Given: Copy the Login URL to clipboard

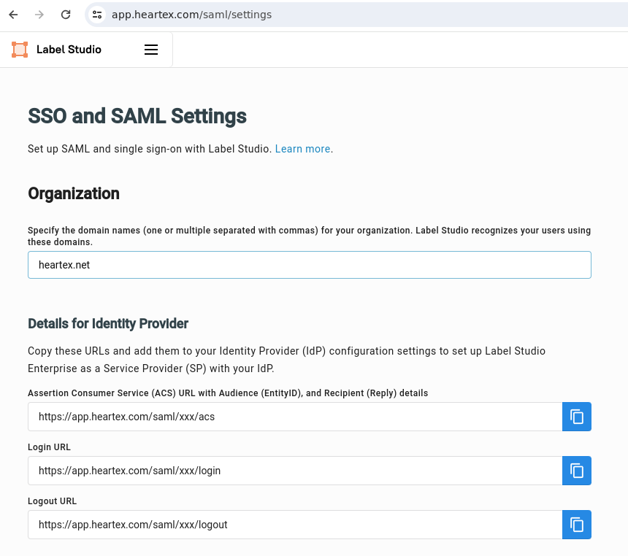Looking at the screenshot, I should [x=576, y=471].
